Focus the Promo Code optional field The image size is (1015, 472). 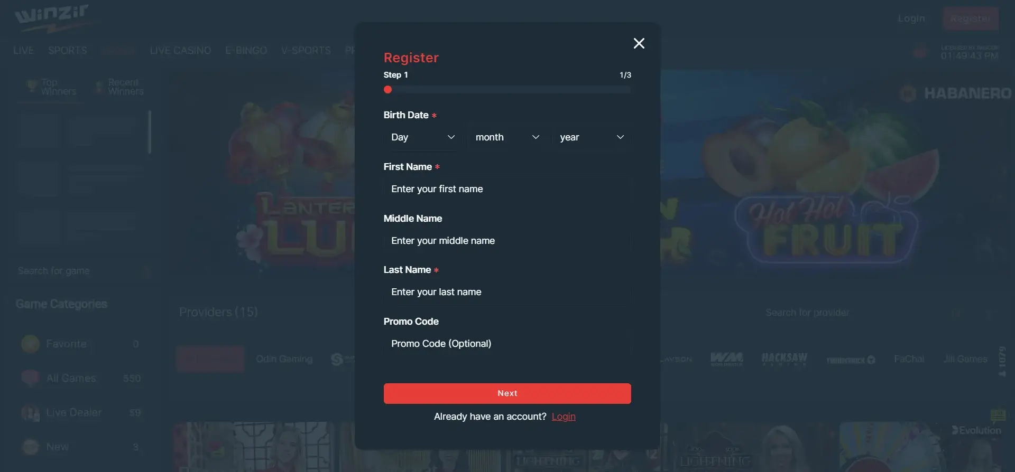click(x=507, y=344)
